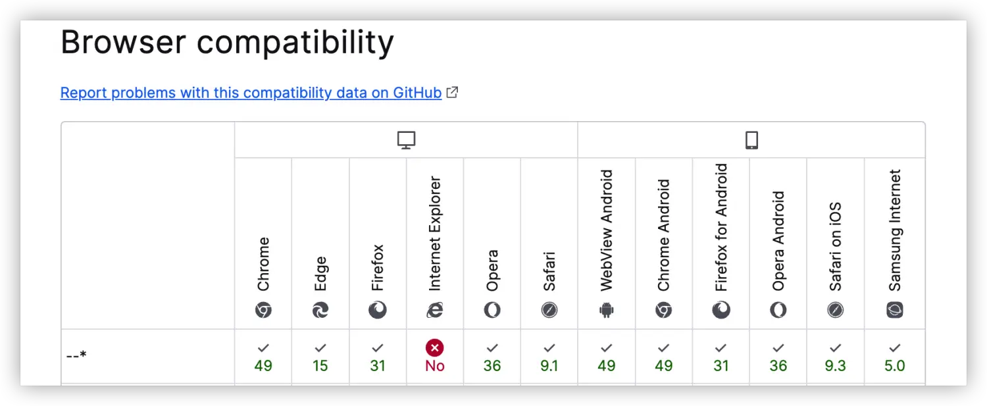Expand Samsung Internet 5.0 support cell
The height and width of the screenshot is (406, 987).
coord(895,357)
